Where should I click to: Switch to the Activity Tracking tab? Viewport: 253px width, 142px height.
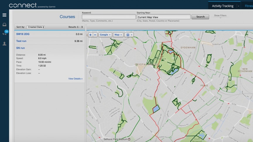pos(223,6)
